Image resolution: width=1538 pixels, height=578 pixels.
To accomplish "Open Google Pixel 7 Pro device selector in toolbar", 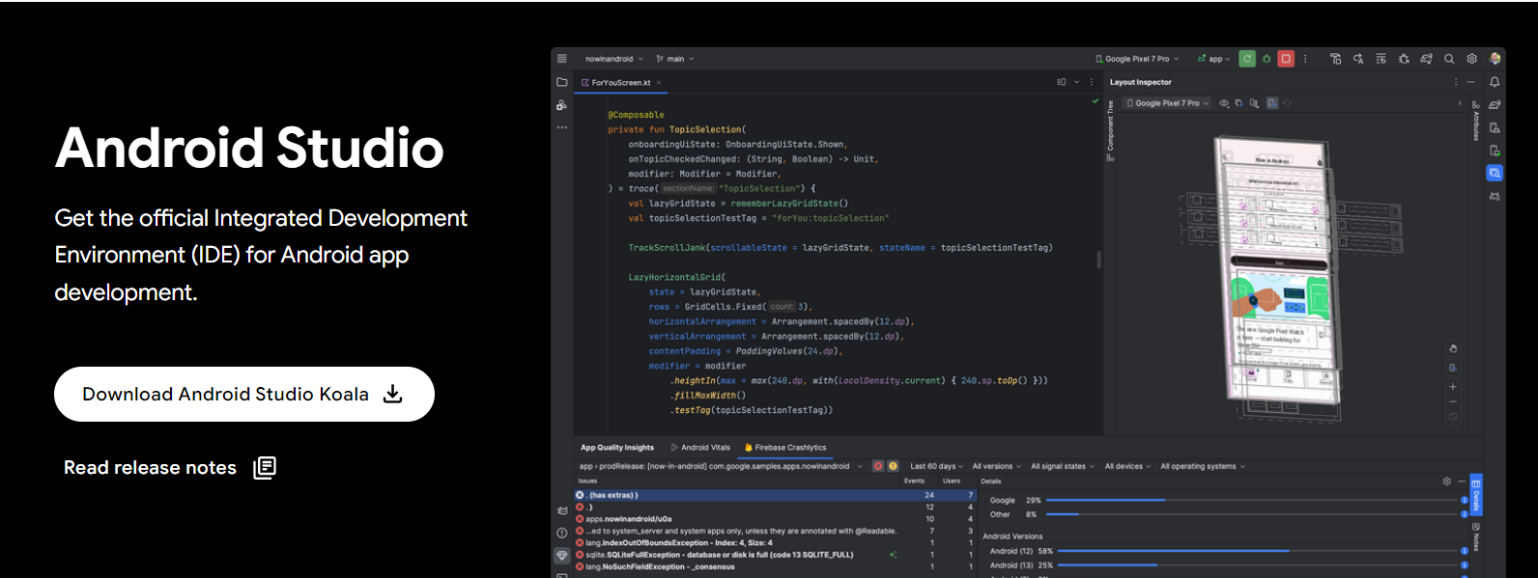I will click(1137, 59).
